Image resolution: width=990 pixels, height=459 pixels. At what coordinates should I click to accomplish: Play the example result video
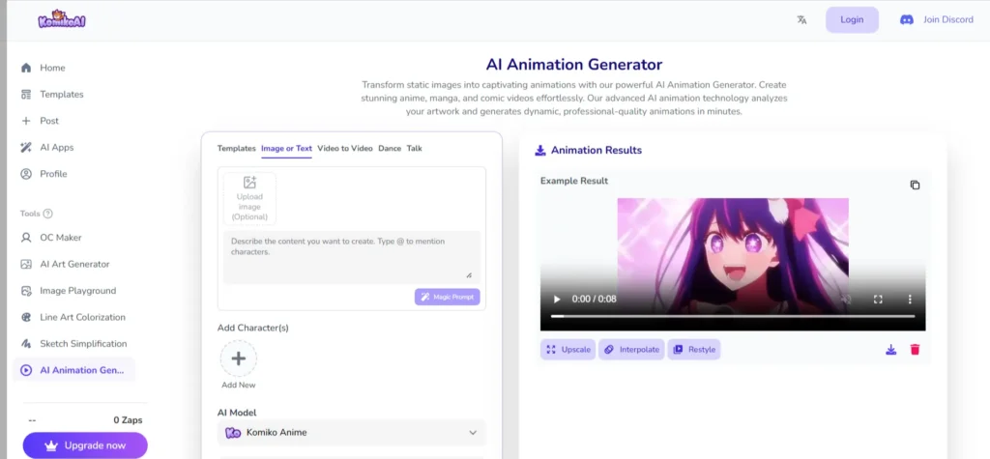coord(556,299)
